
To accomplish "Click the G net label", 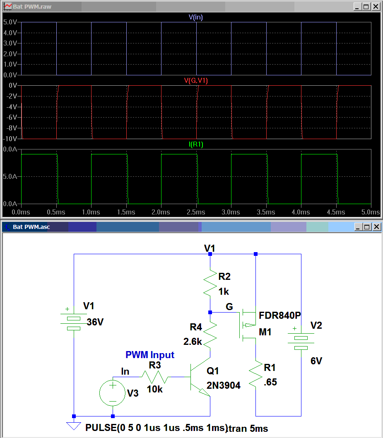I will 229,307.
